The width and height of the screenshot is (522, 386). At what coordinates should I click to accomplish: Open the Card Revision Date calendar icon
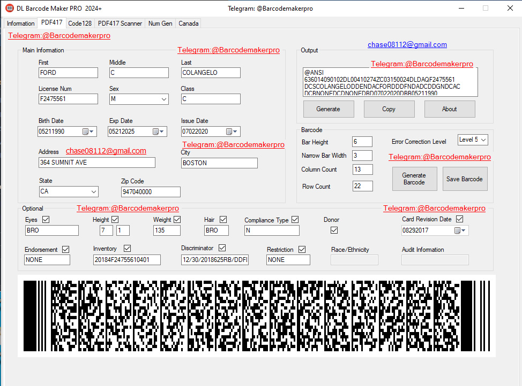pos(460,230)
